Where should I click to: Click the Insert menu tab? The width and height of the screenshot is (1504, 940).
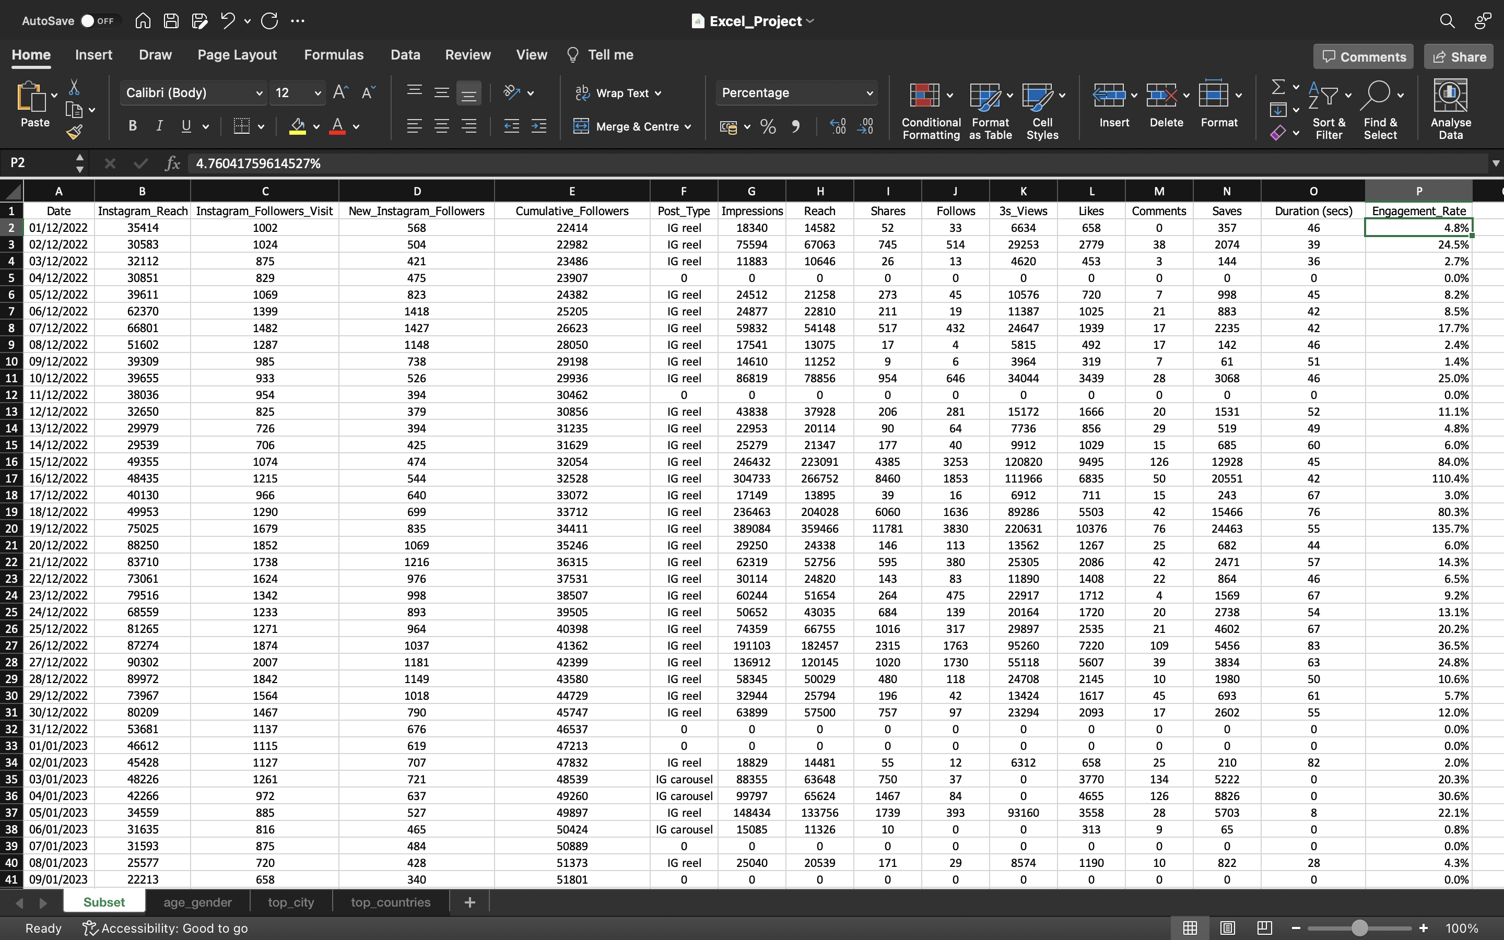click(93, 54)
